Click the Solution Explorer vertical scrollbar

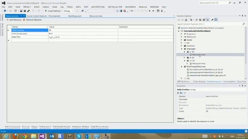[x=246, y=53]
